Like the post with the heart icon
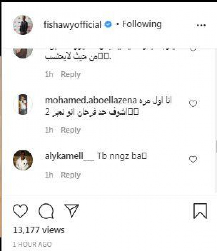Viewport: 217px width, 251px height. pyautogui.click(x=20, y=211)
